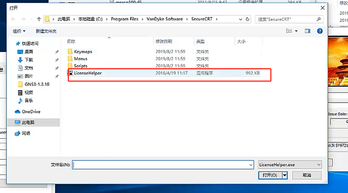Open 视频 videos in sidebar
The height and width of the screenshot is (193, 348).
coord(29,92)
